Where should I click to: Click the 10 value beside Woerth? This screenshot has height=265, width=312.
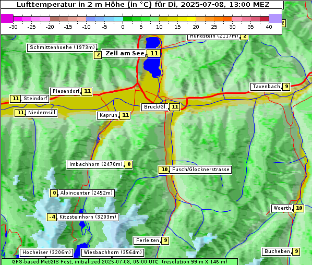[299, 208]
